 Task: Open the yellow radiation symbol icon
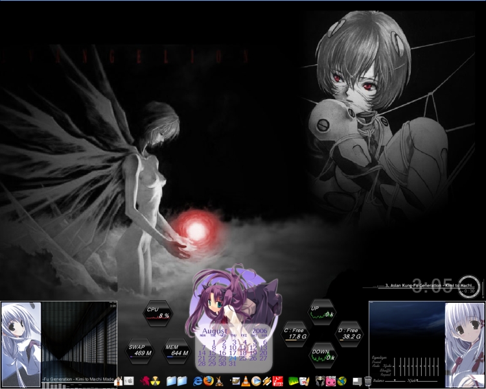coord(156,381)
